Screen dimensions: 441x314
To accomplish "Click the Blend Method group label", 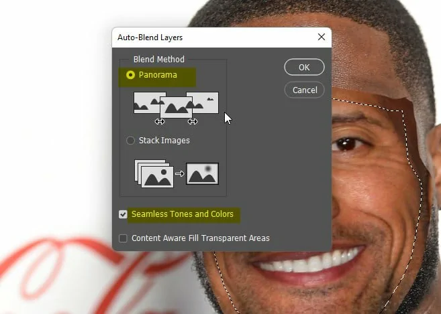I will (158, 60).
